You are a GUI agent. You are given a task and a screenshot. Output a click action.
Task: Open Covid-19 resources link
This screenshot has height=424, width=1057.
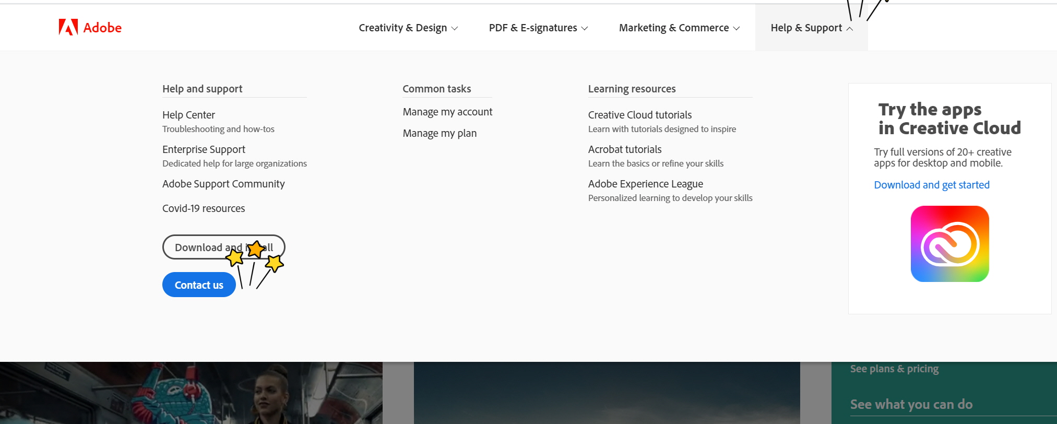tap(204, 208)
